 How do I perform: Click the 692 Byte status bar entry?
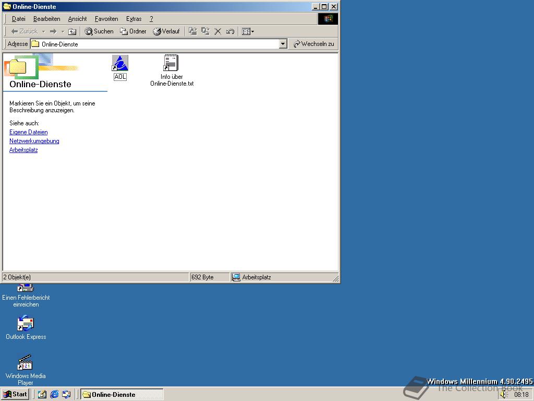click(x=203, y=277)
